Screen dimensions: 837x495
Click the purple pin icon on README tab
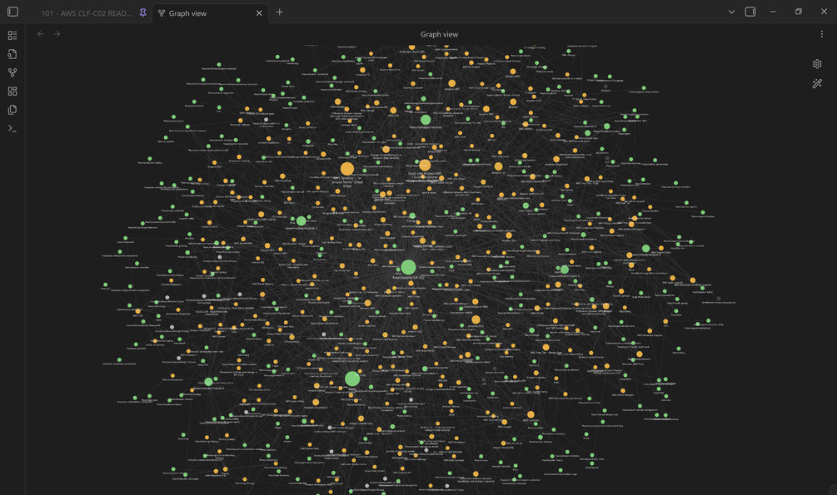coord(142,12)
